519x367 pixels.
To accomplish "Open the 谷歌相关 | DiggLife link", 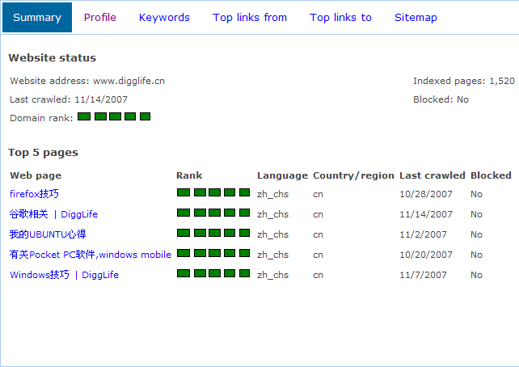I will pyautogui.click(x=53, y=214).
